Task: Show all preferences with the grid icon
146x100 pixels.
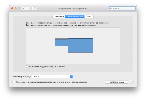Action: pyautogui.click(x=35, y=8)
